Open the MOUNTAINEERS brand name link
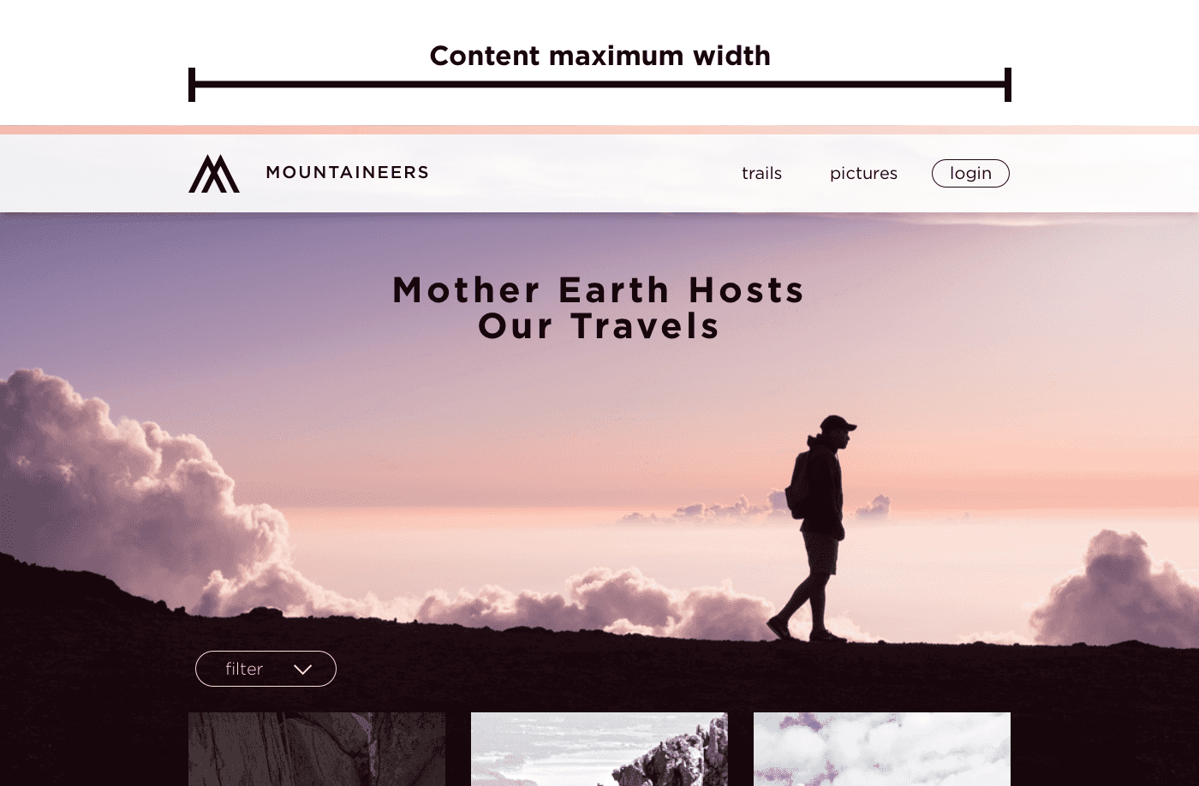This screenshot has width=1199, height=786. click(x=347, y=172)
